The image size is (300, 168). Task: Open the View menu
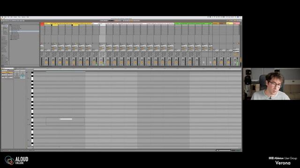pyautogui.click(x=19, y=17)
